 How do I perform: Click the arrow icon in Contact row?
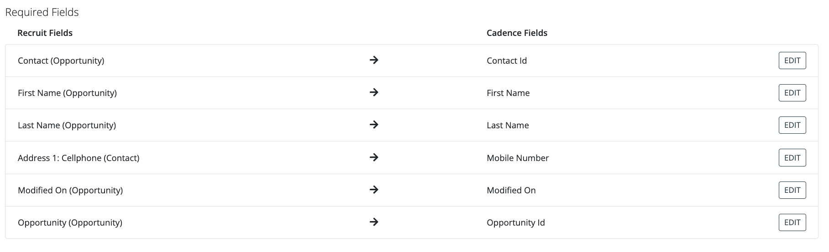[374, 60]
